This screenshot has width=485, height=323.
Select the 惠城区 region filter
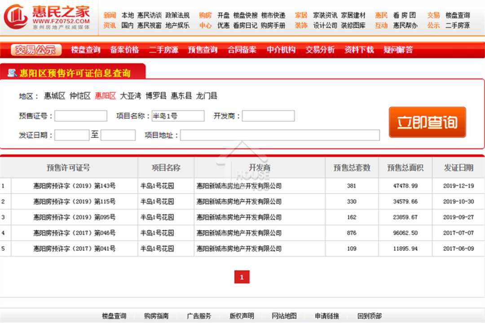point(54,96)
